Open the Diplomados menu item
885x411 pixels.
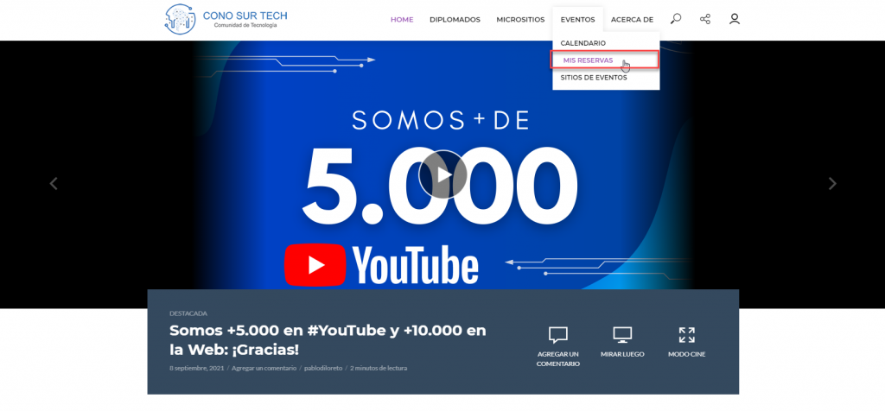coord(455,19)
